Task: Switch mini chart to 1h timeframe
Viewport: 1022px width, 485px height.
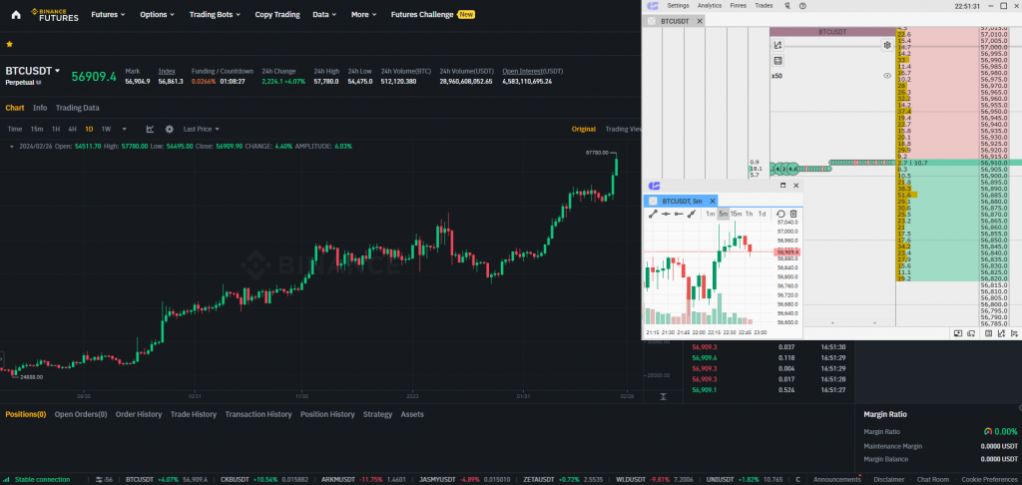Action: (750, 214)
